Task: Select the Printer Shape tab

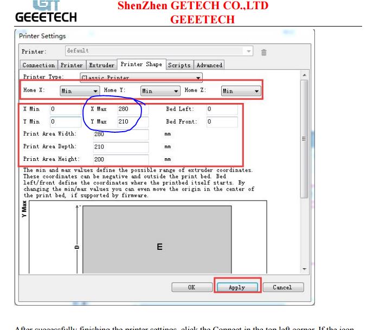Action: 141,64
